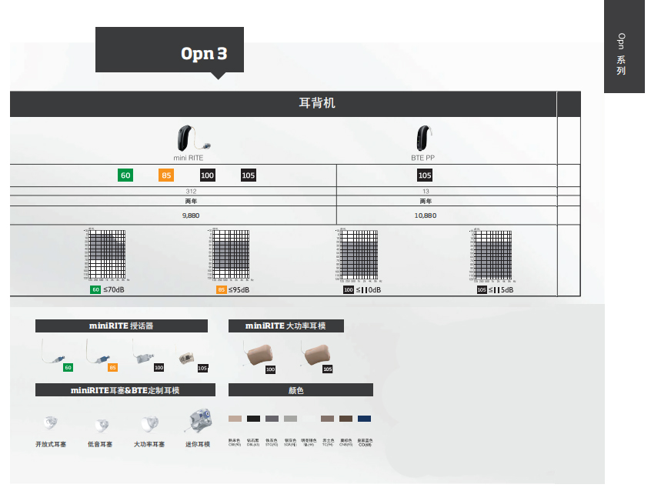The height and width of the screenshot is (491, 651).
Task: Pick the diamond black color swatch
Action: tap(253, 419)
